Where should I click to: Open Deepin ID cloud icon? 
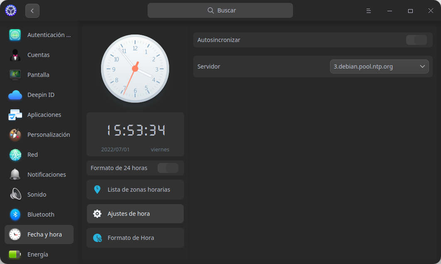(x=15, y=95)
